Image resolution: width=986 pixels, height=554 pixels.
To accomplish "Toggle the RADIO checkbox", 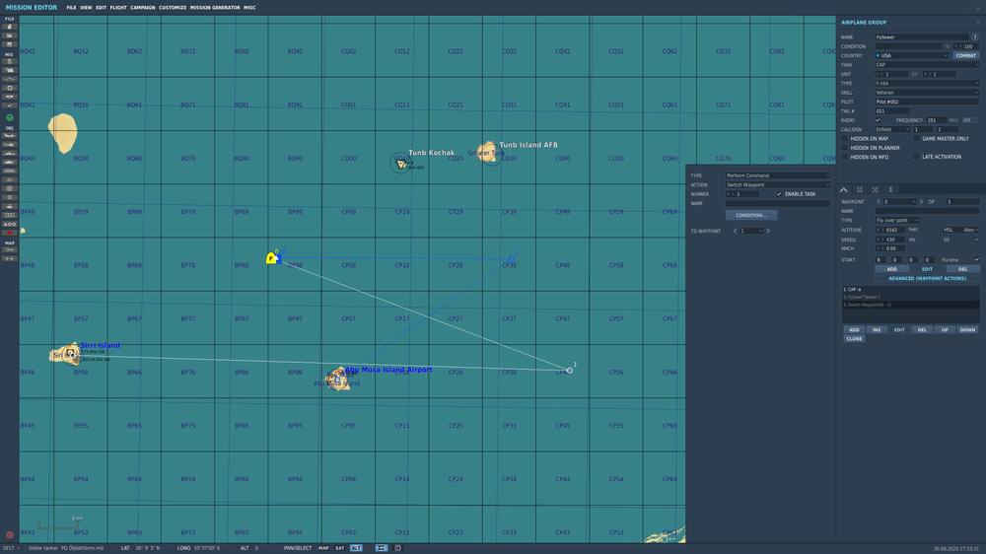I will pos(878,120).
